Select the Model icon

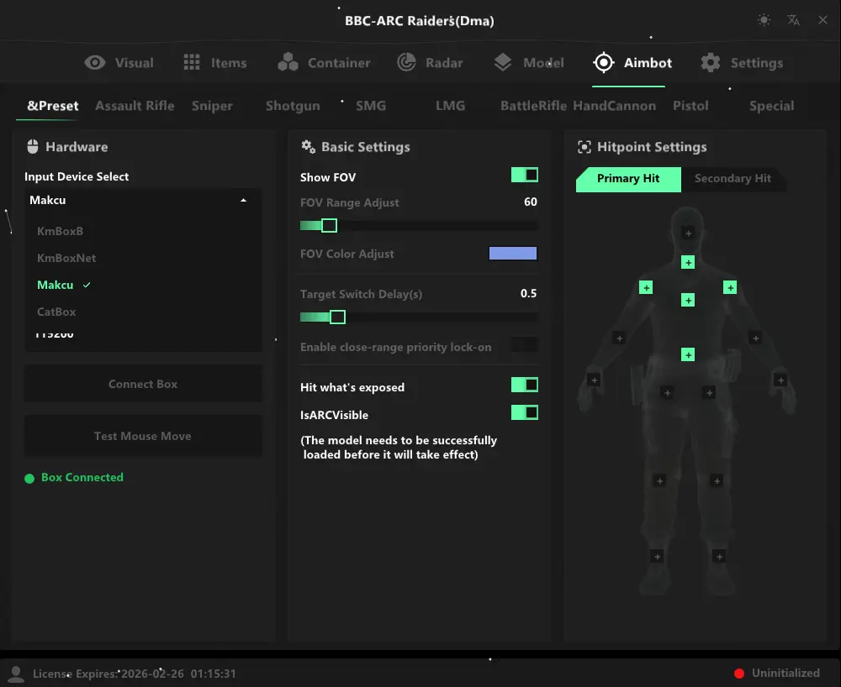(x=503, y=62)
